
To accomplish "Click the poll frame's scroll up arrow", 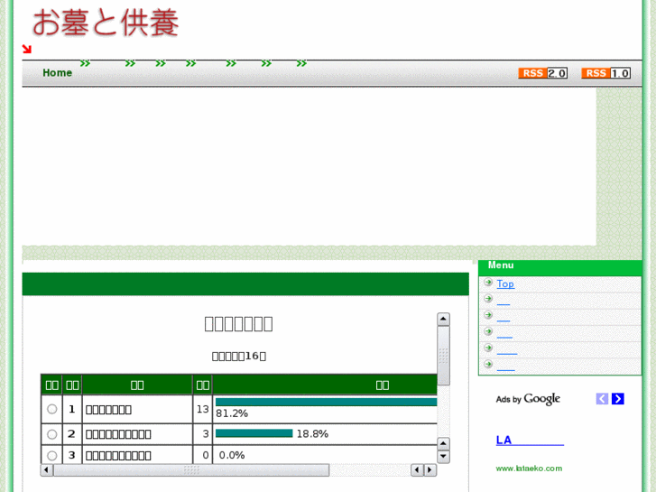I will (443, 320).
